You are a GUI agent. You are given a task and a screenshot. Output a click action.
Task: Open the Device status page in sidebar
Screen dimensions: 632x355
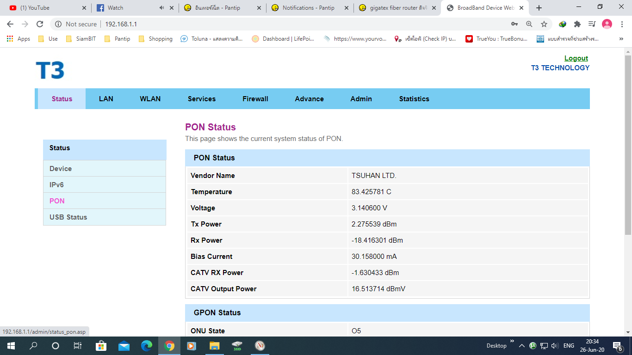(105, 169)
